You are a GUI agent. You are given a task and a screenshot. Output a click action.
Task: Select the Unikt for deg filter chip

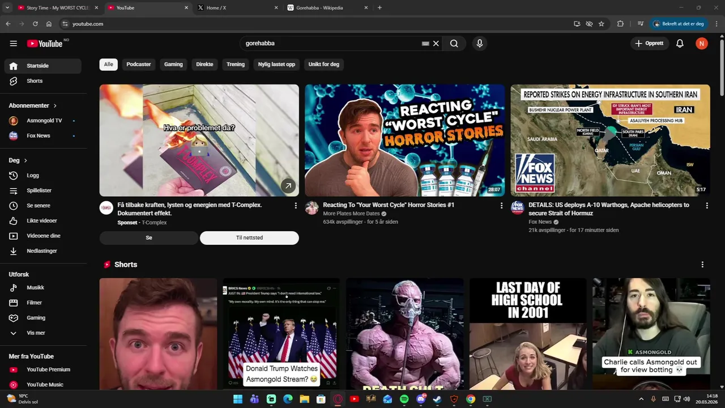click(x=324, y=64)
